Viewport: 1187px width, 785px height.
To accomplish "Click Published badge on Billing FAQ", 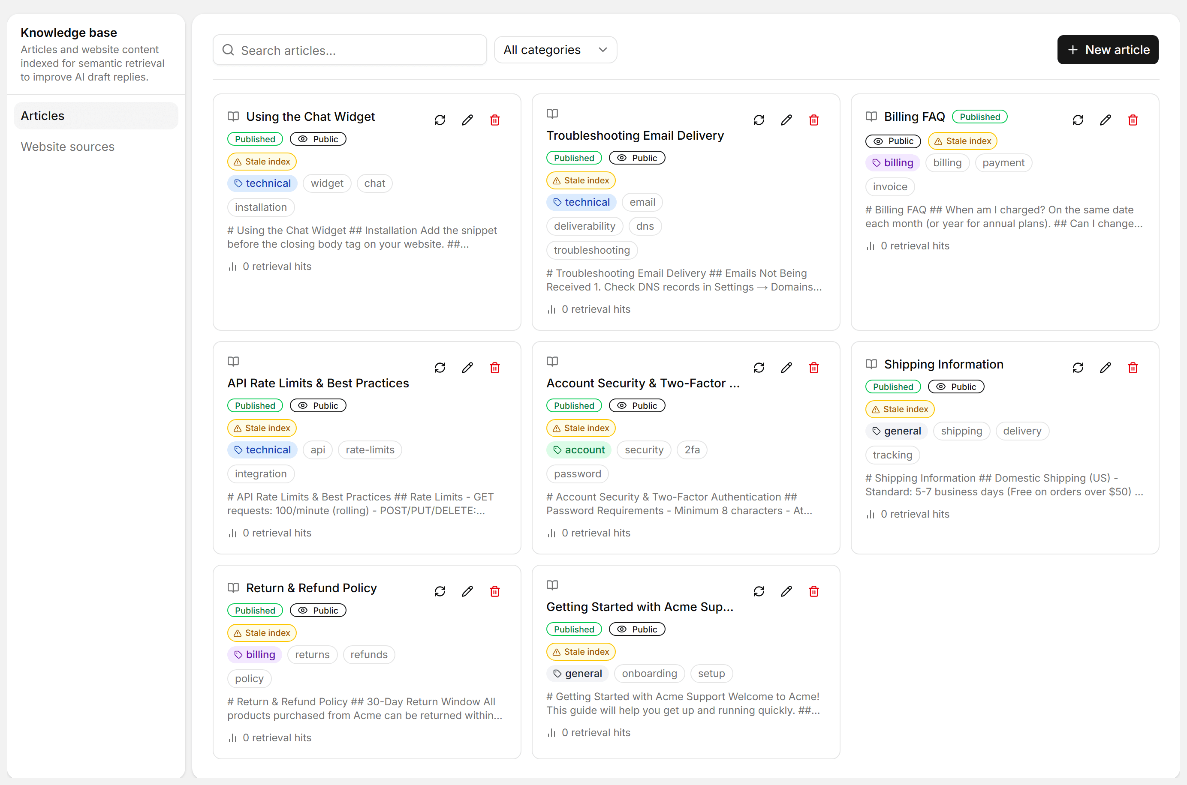I will [x=980, y=117].
